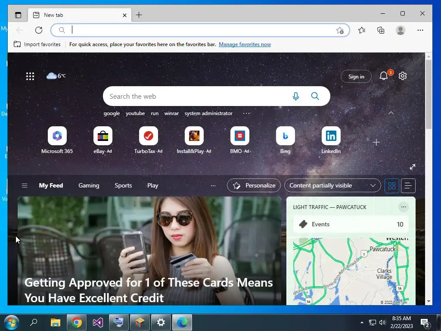Open a new browser tab
This screenshot has height=331, width=441.
(x=139, y=15)
